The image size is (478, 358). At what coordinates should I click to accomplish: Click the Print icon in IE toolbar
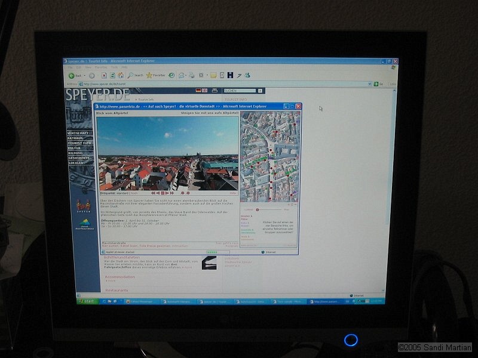tap(192, 75)
